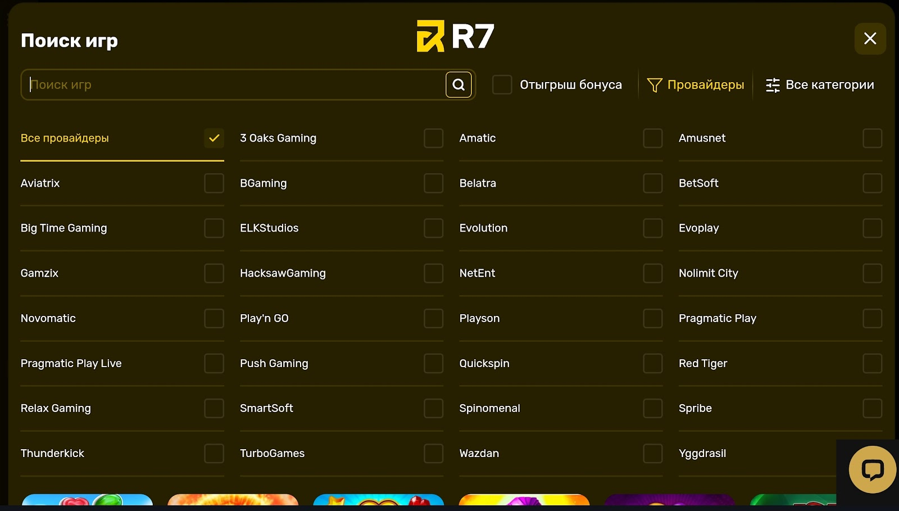Viewport: 899px width, 511px height.
Task: Open the Провайдеры filter label
Action: click(706, 85)
